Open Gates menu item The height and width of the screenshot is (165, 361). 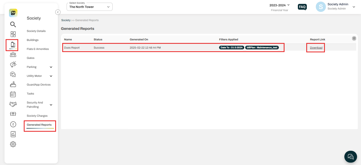31,58
